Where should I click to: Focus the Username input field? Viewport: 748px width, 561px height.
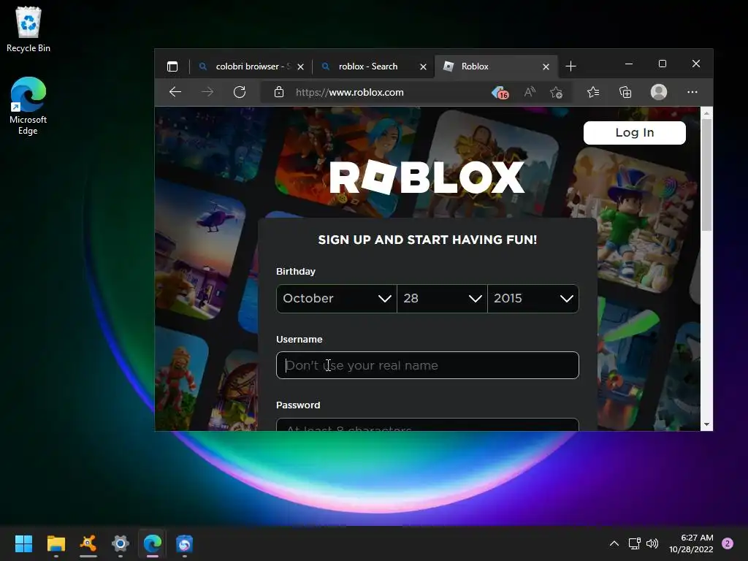coord(427,365)
